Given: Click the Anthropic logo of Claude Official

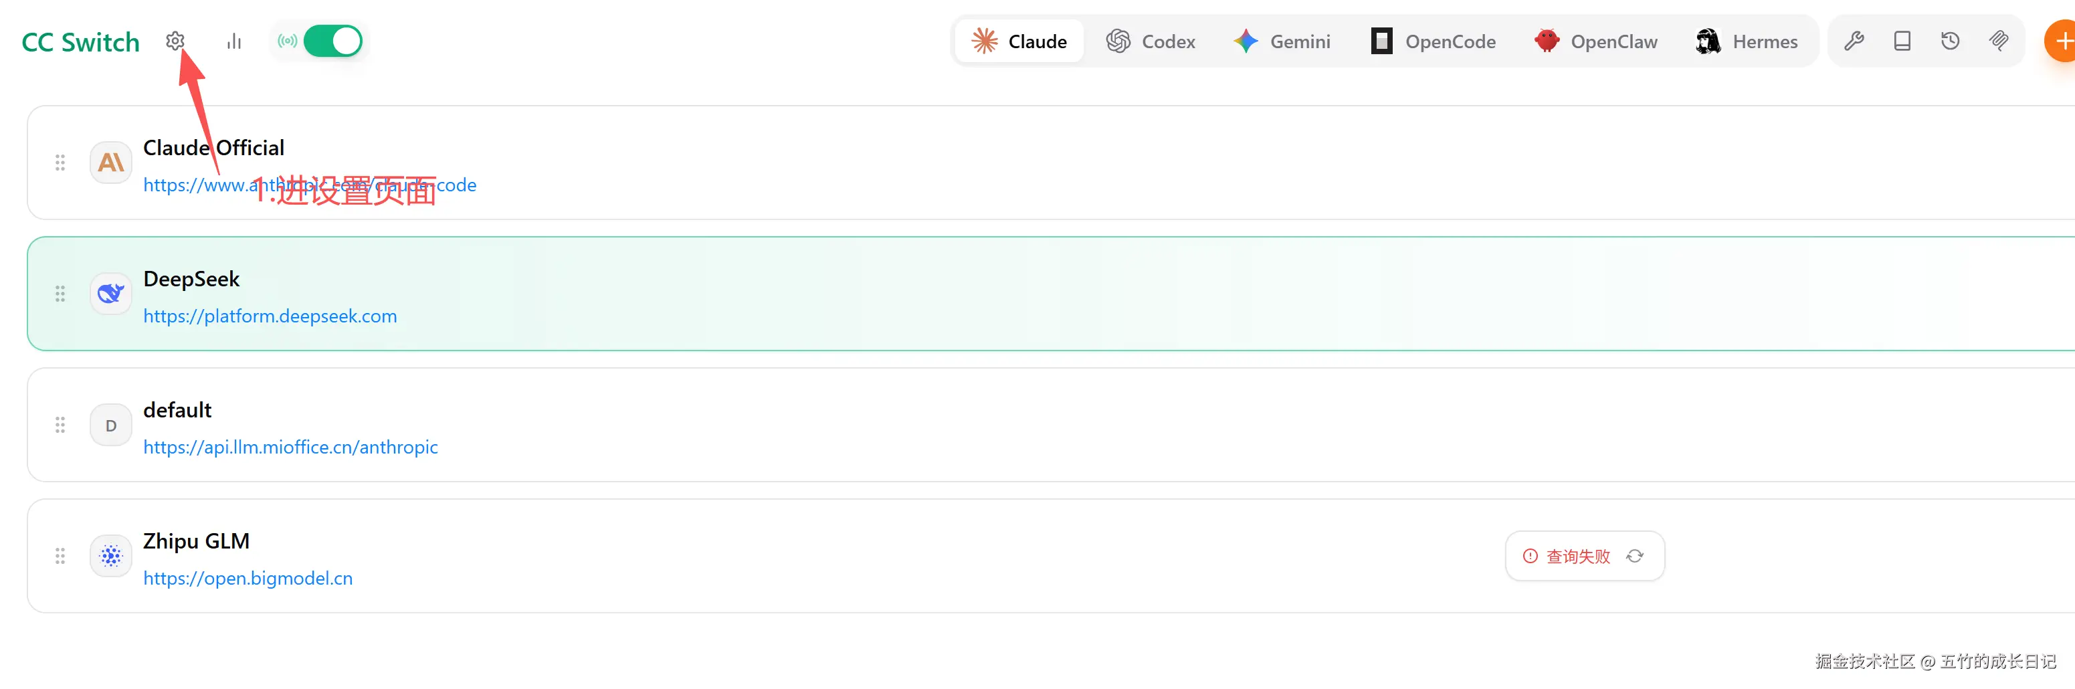Looking at the screenshot, I should click(x=111, y=163).
